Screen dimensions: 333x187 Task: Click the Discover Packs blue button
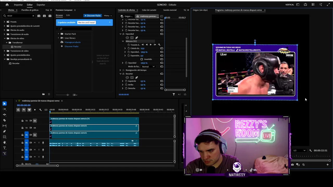coord(92,16)
